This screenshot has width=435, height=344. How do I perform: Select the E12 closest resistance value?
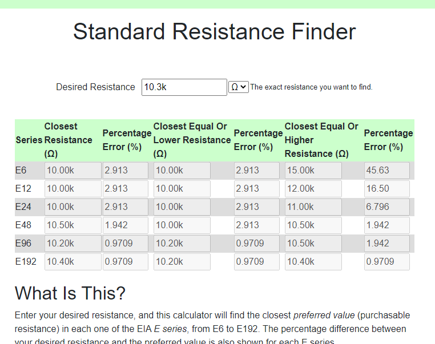coord(72,189)
